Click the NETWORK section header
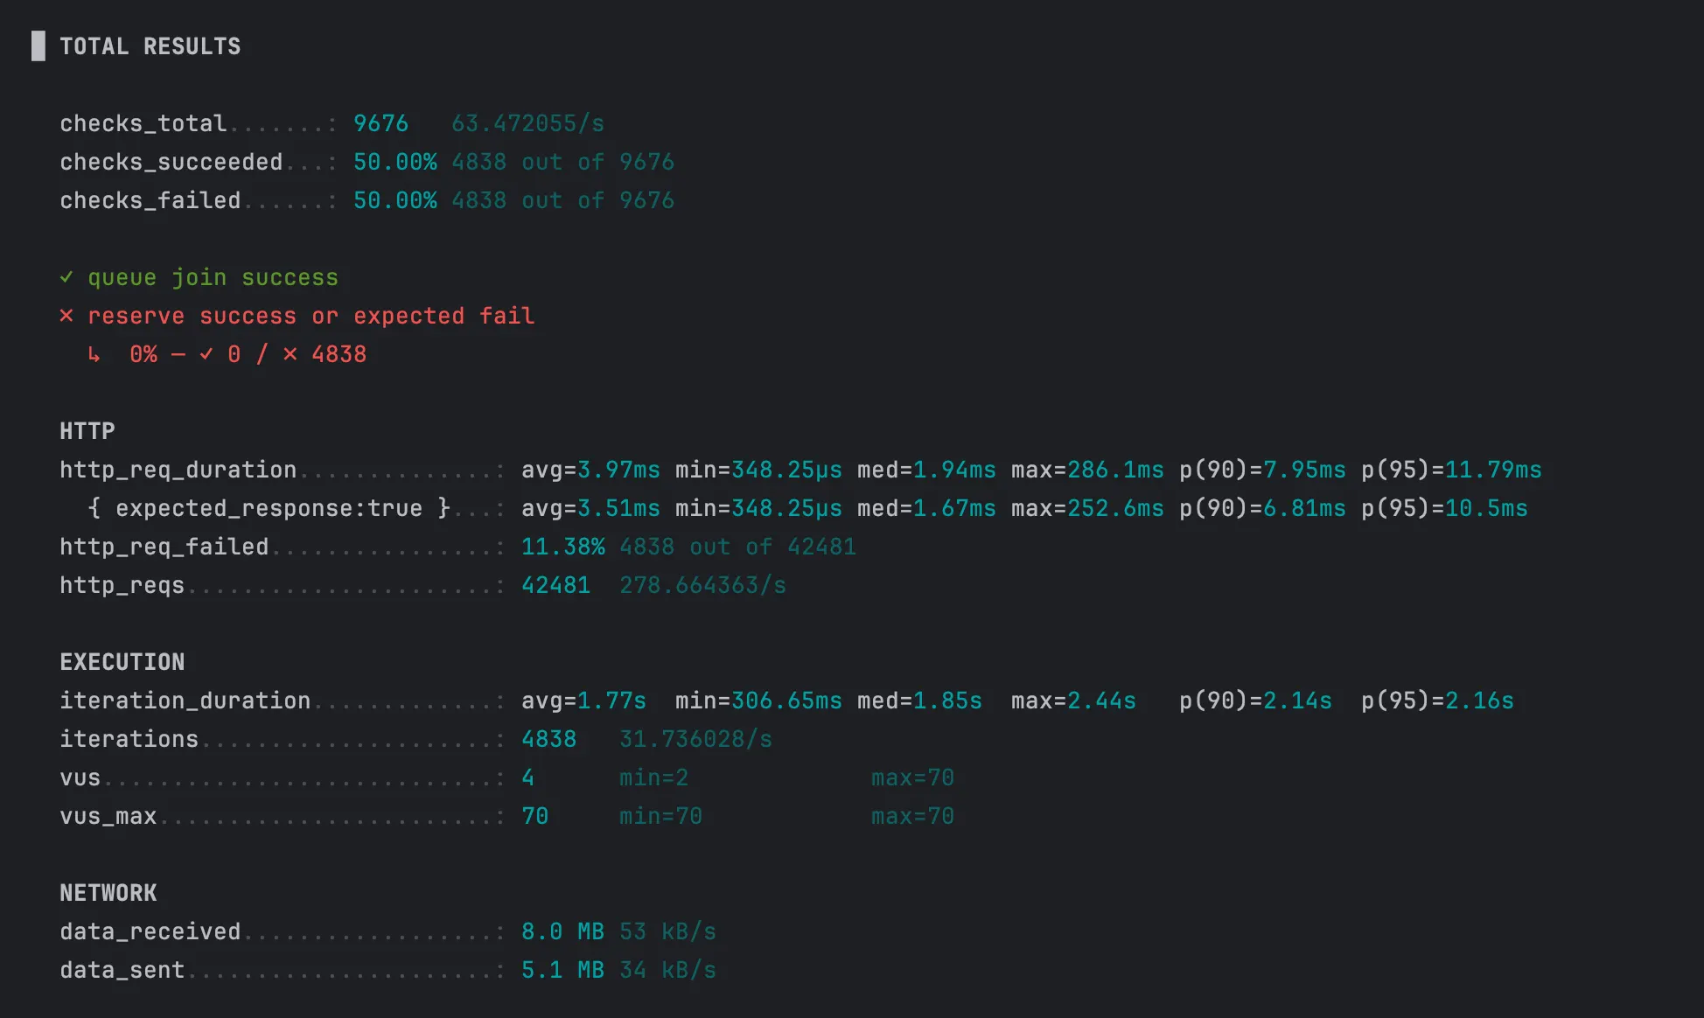 (x=108, y=893)
